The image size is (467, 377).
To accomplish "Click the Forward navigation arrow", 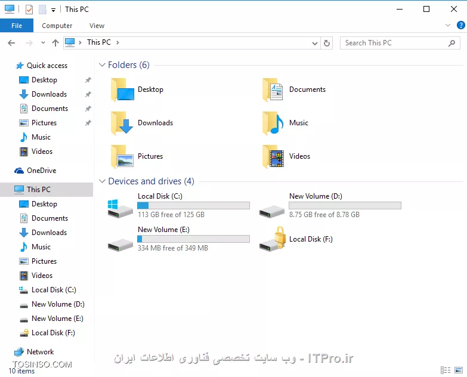I will point(29,43).
